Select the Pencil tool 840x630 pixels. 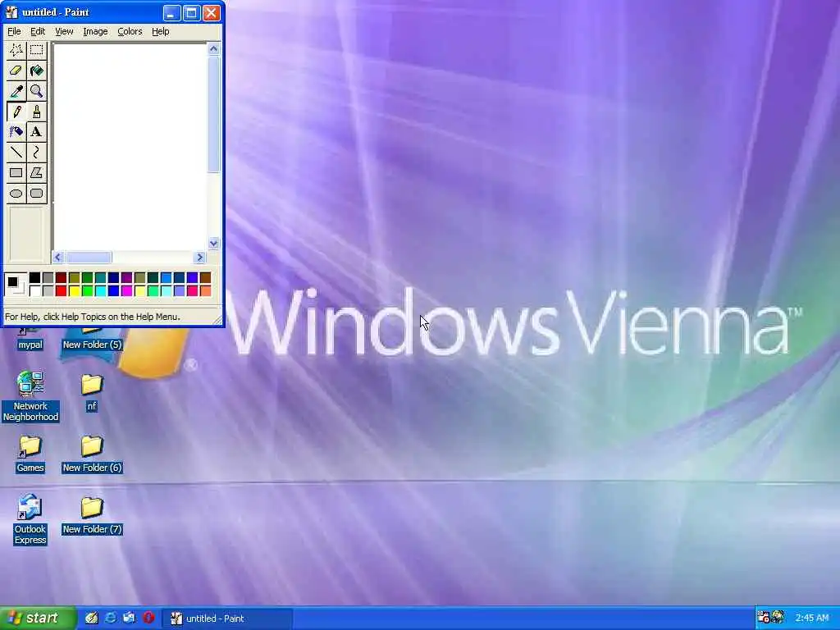click(x=16, y=112)
